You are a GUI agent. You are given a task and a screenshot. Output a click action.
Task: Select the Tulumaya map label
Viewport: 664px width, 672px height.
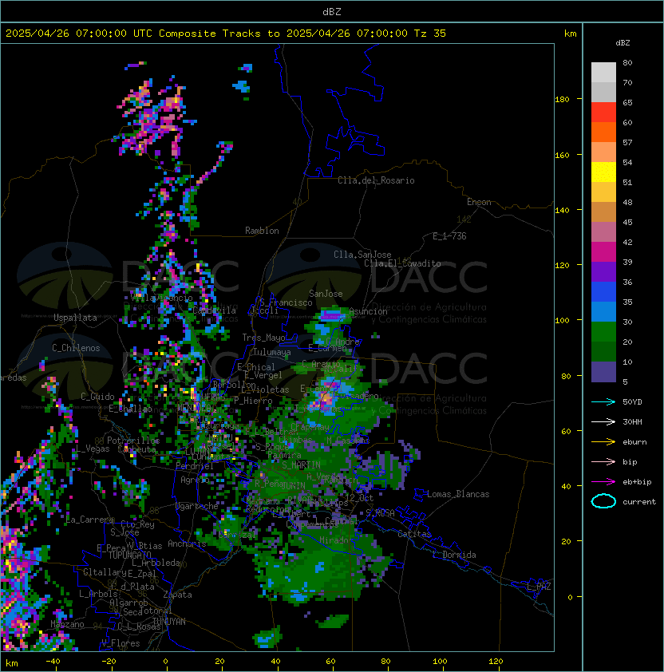pos(272,352)
